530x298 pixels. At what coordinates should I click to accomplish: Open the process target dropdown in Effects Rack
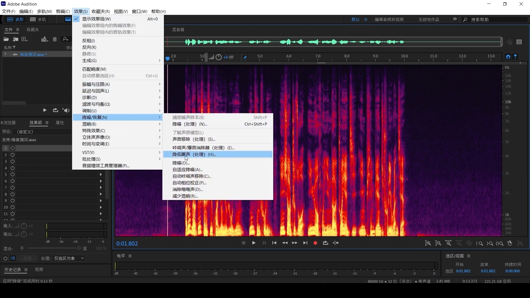click(x=69, y=258)
